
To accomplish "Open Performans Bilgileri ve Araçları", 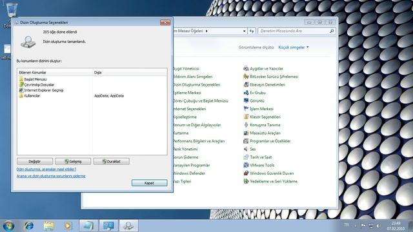I will point(199,141).
